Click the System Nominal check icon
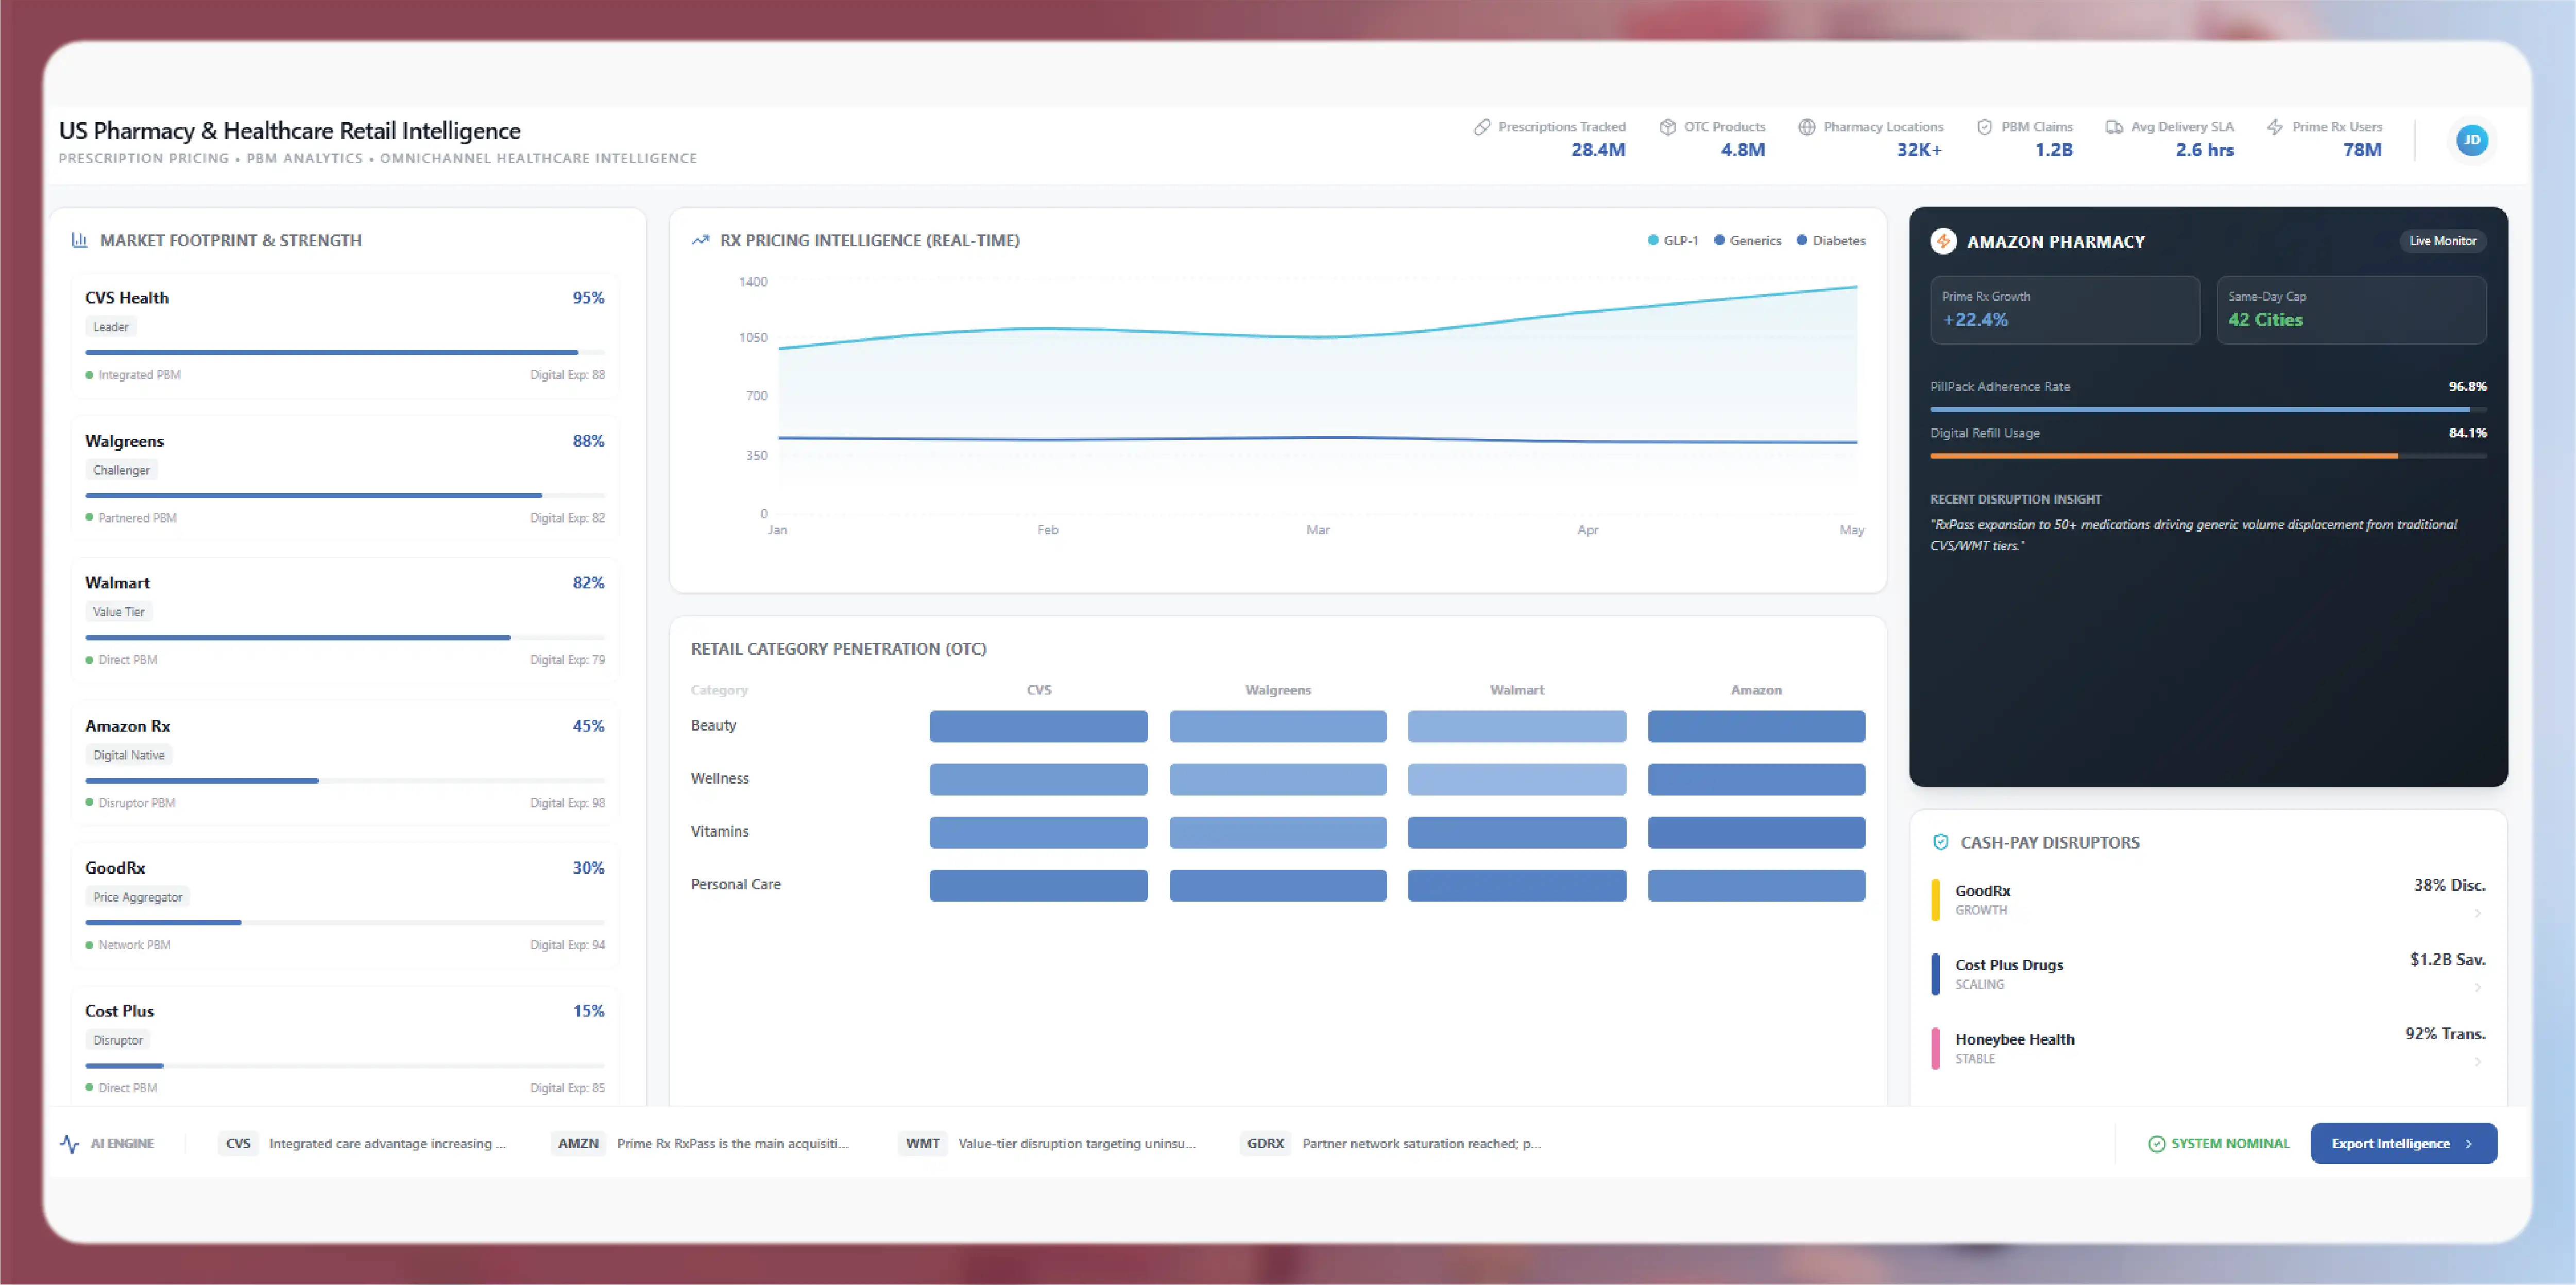 [2156, 1143]
